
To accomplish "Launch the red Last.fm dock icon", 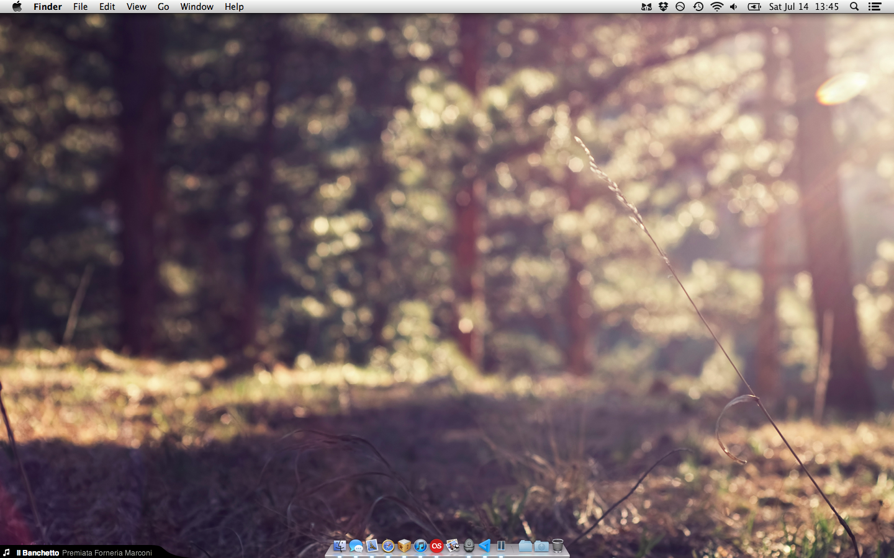I will point(436,546).
